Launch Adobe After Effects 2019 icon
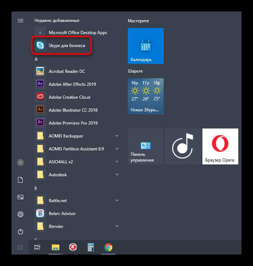Screen dimensions: 253x266 coord(40,84)
